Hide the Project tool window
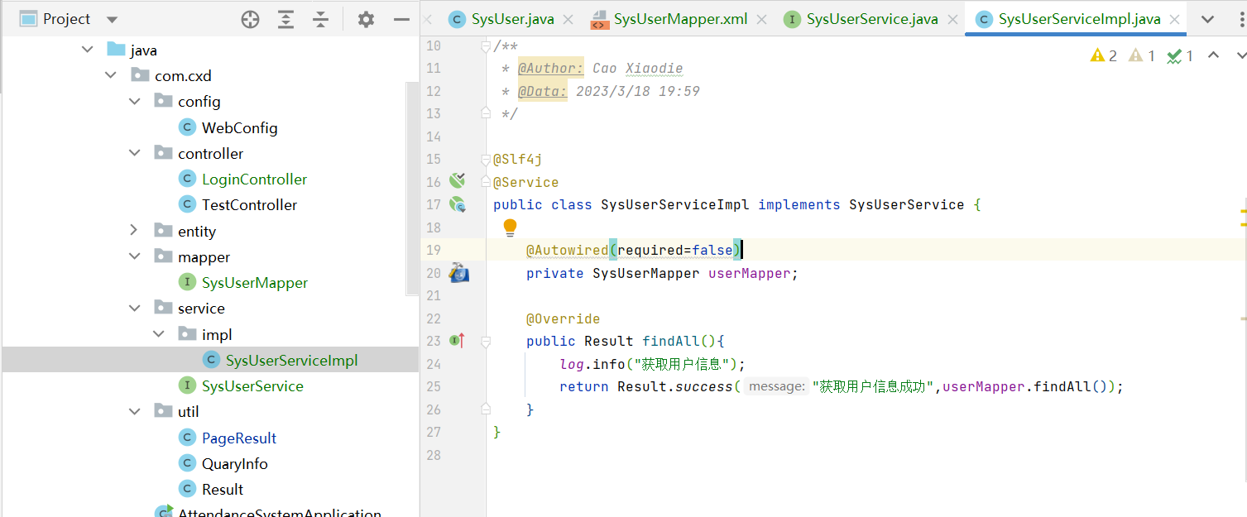Screen dimensions: 1247x517 401,19
